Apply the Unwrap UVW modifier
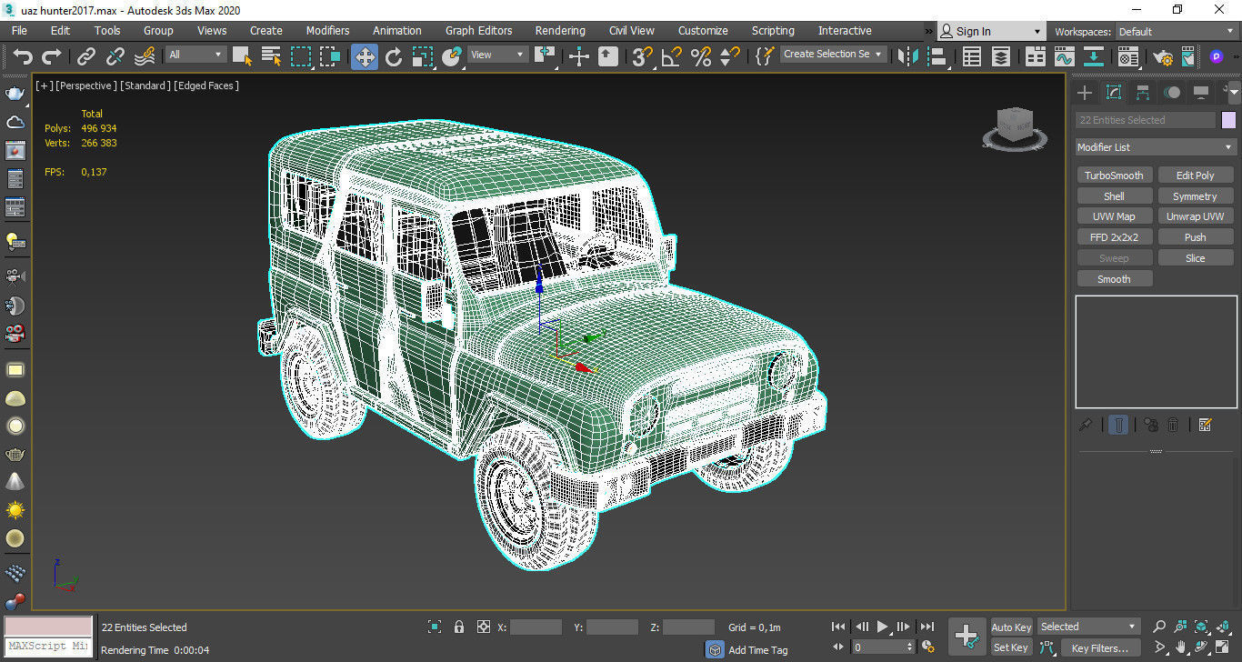The image size is (1242, 662). click(1196, 216)
